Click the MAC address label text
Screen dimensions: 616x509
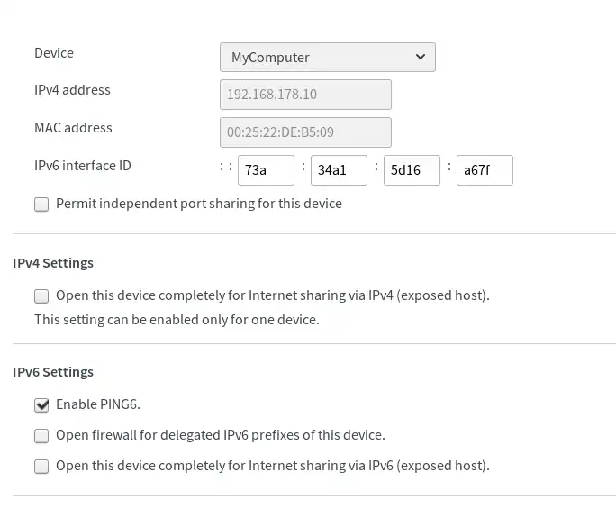[x=73, y=128]
